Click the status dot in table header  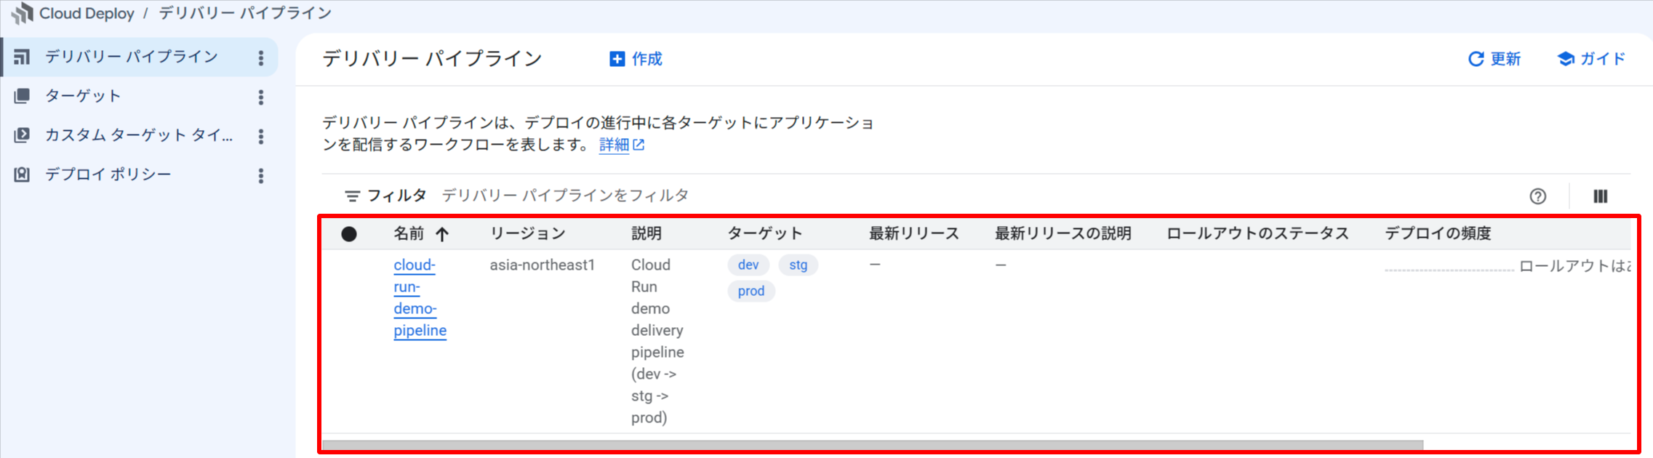(x=349, y=233)
